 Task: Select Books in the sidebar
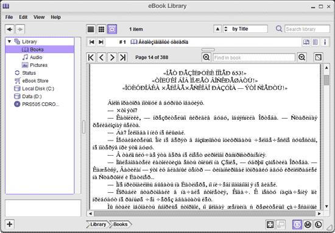pyautogui.click(x=40, y=49)
